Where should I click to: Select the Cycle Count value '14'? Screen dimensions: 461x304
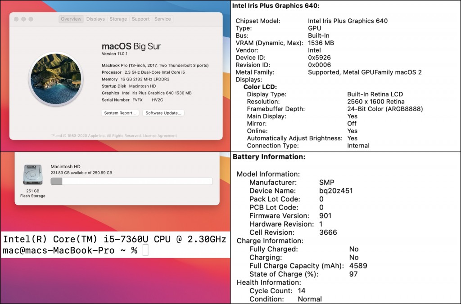[301, 291]
